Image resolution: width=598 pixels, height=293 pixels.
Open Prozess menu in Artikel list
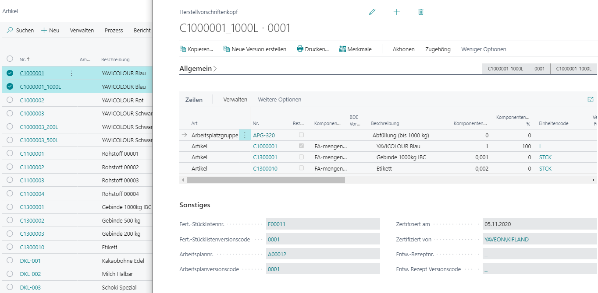(x=114, y=30)
